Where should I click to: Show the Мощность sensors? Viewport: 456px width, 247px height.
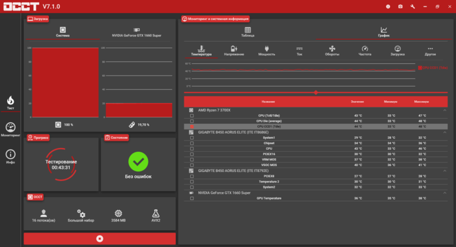266,51
